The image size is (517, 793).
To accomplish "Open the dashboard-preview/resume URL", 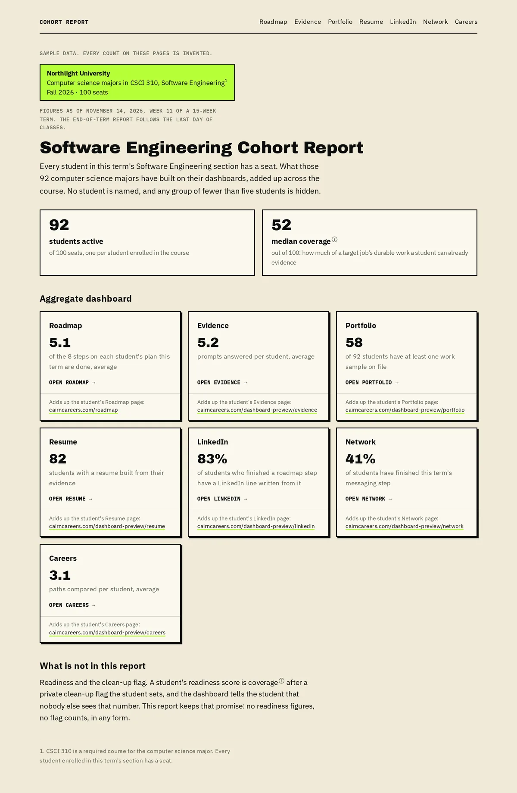I will click(107, 526).
